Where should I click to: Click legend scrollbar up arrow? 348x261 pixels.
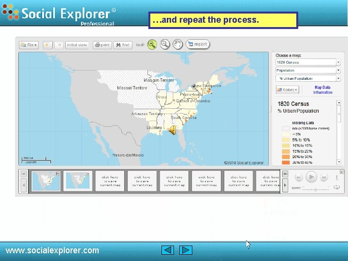coord(339,103)
